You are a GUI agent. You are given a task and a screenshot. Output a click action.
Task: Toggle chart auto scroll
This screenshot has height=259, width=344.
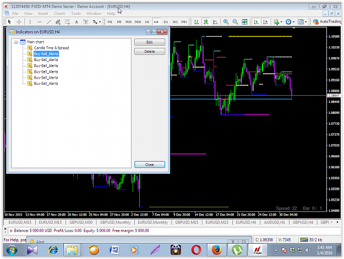click(x=256, y=21)
